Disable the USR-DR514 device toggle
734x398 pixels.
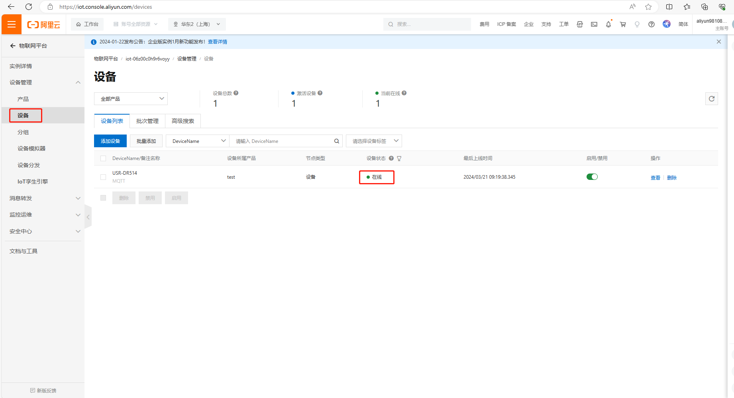pos(592,177)
